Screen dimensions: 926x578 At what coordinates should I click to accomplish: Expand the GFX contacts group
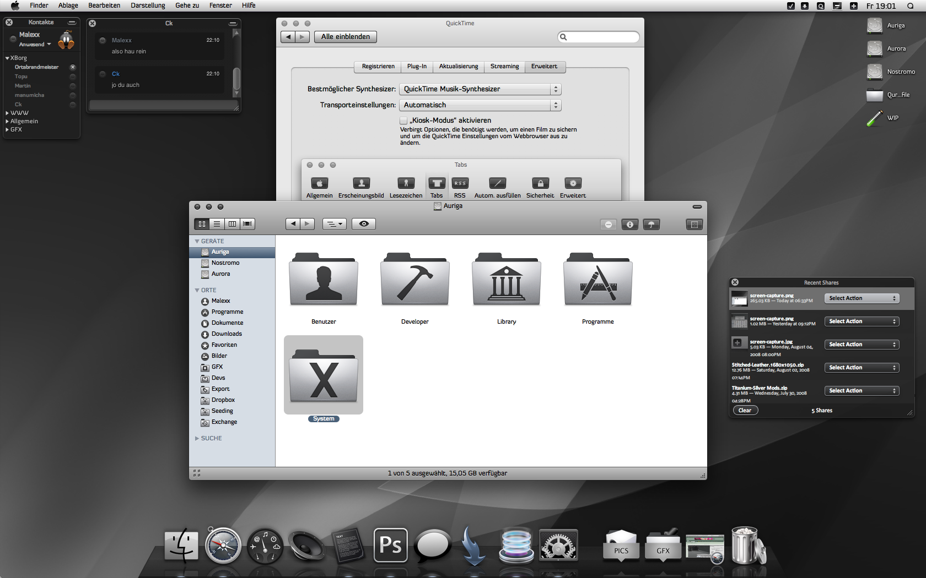click(7, 130)
